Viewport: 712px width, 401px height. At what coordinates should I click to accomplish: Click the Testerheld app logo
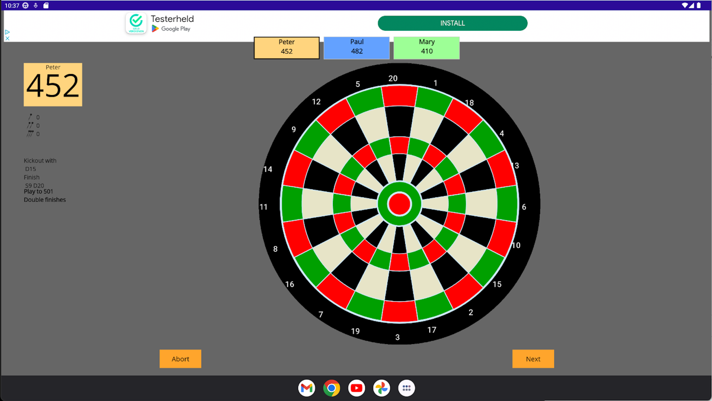(x=136, y=23)
